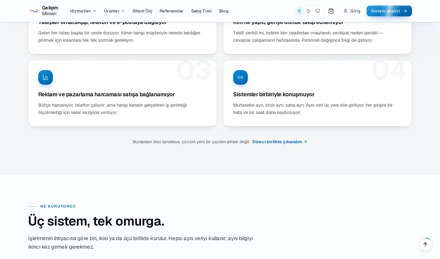
Task: Open the shopping bag cart icon
Action: point(331,11)
